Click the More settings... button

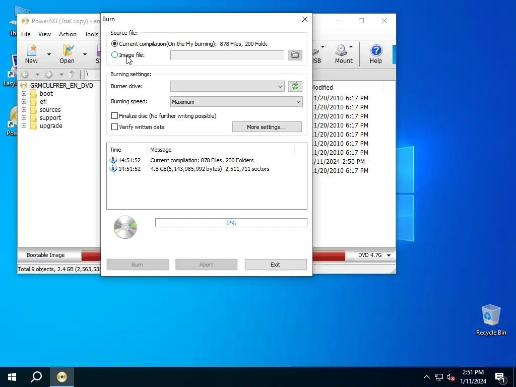[x=267, y=127]
